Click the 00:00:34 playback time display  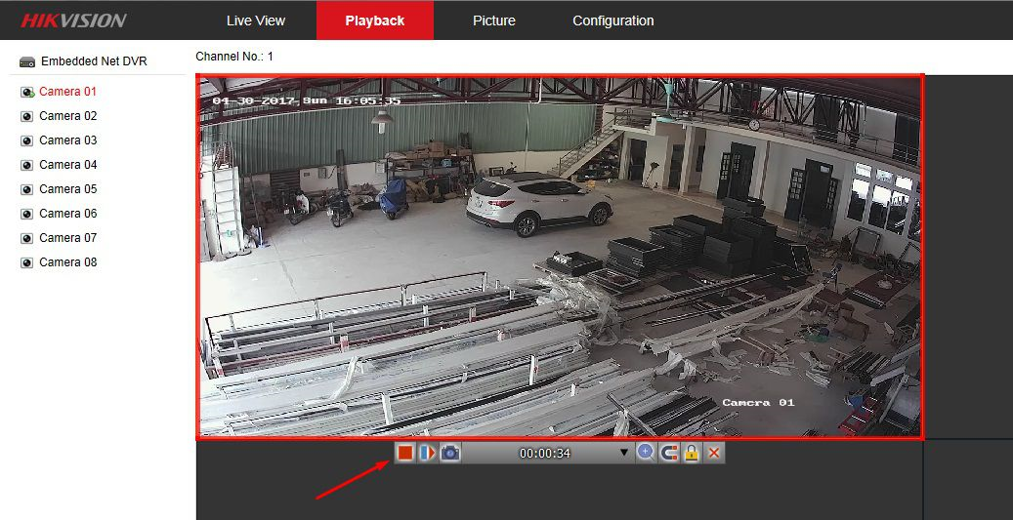[x=544, y=454]
